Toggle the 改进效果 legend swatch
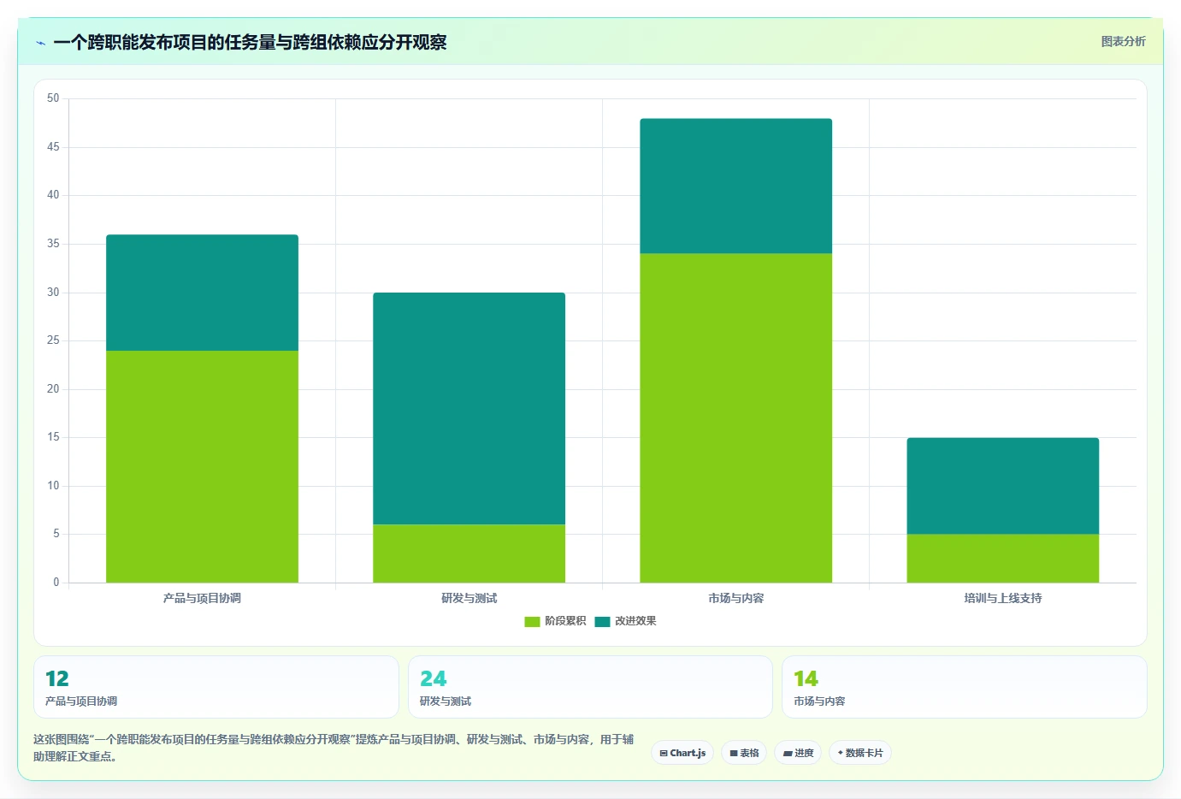Screen dimensions: 1181x799 (x=602, y=621)
